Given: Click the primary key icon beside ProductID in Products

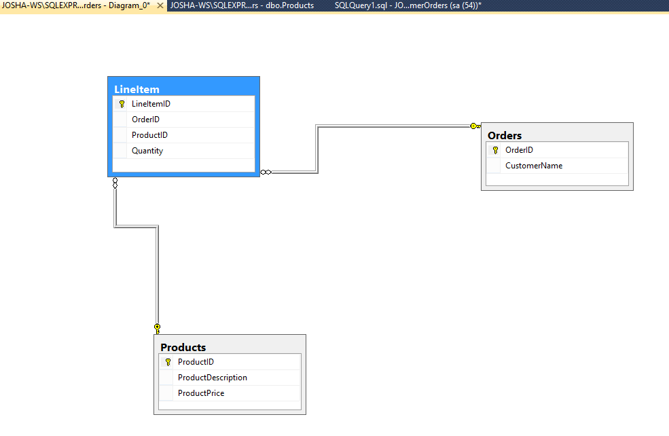Looking at the screenshot, I should (168, 361).
